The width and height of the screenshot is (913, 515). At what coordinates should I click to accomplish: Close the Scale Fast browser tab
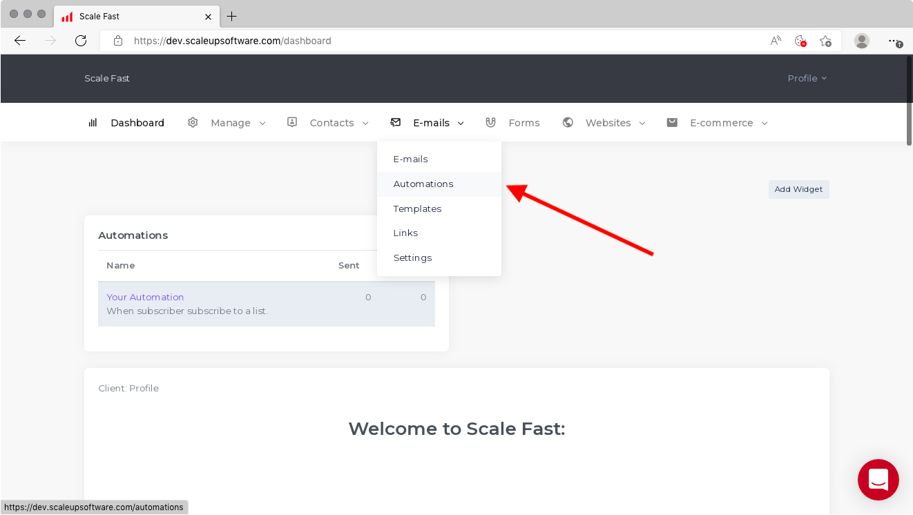(x=208, y=16)
